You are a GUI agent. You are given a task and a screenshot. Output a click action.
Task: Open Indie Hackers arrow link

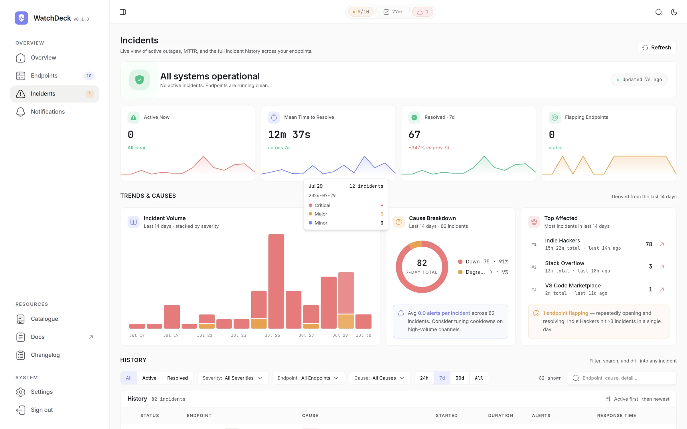click(662, 244)
